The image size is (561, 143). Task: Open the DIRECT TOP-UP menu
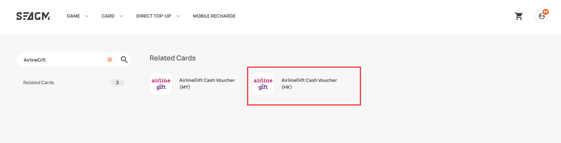153,16
